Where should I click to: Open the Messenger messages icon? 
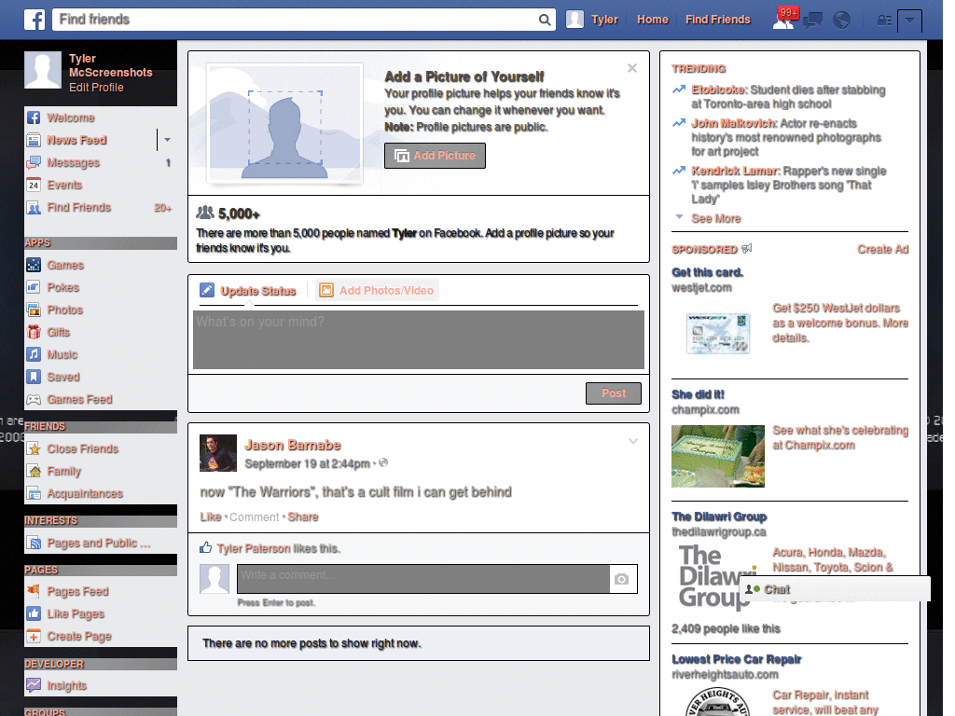pyautogui.click(x=812, y=19)
